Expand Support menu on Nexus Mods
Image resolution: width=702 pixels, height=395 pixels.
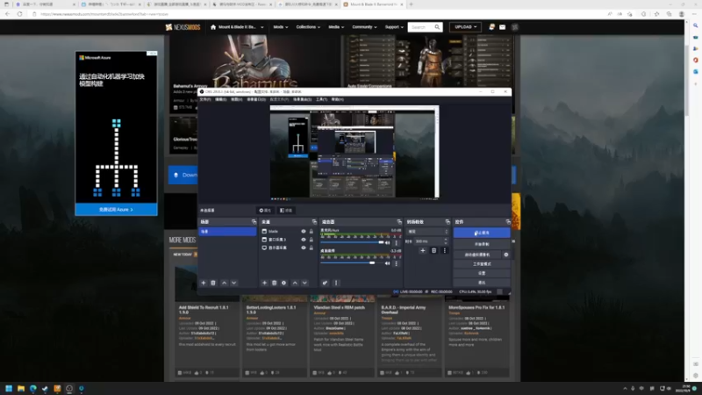point(394,27)
